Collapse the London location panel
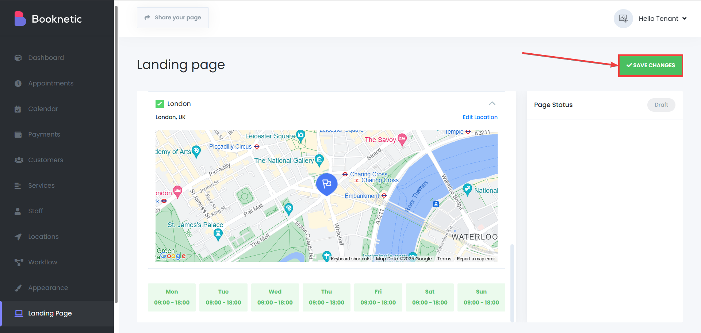The image size is (701, 333). 492,103
